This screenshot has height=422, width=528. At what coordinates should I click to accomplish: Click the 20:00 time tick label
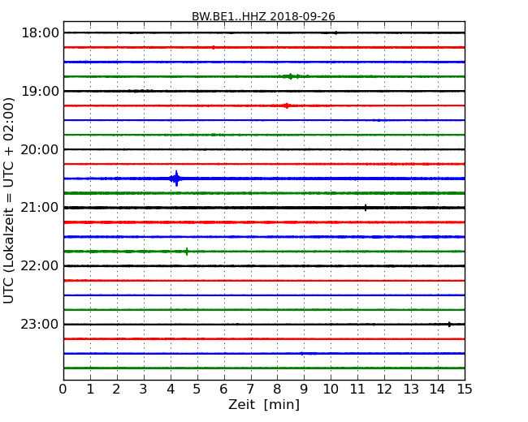pyautogui.click(x=40, y=149)
